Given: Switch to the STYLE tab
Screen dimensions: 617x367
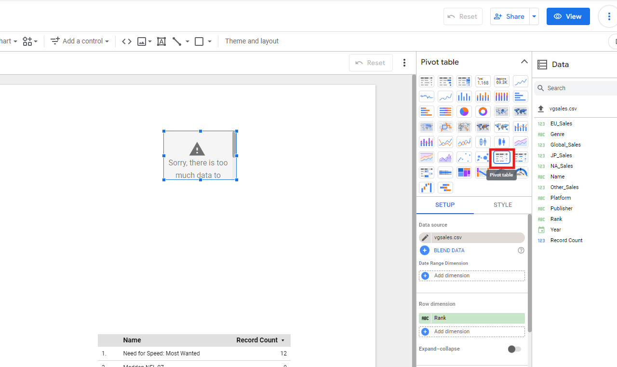Looking at the screenshot, I should (502, 205).
